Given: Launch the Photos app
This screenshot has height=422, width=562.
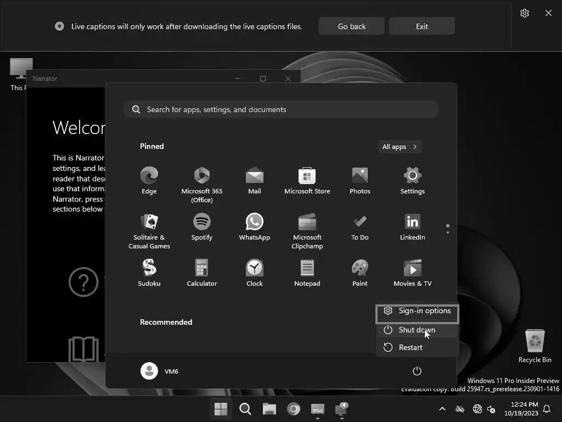Looking at the screenshot, I should coord(360,180).
